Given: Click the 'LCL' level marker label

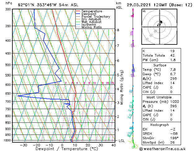Looking at the screenshot, I should point(122,141).
